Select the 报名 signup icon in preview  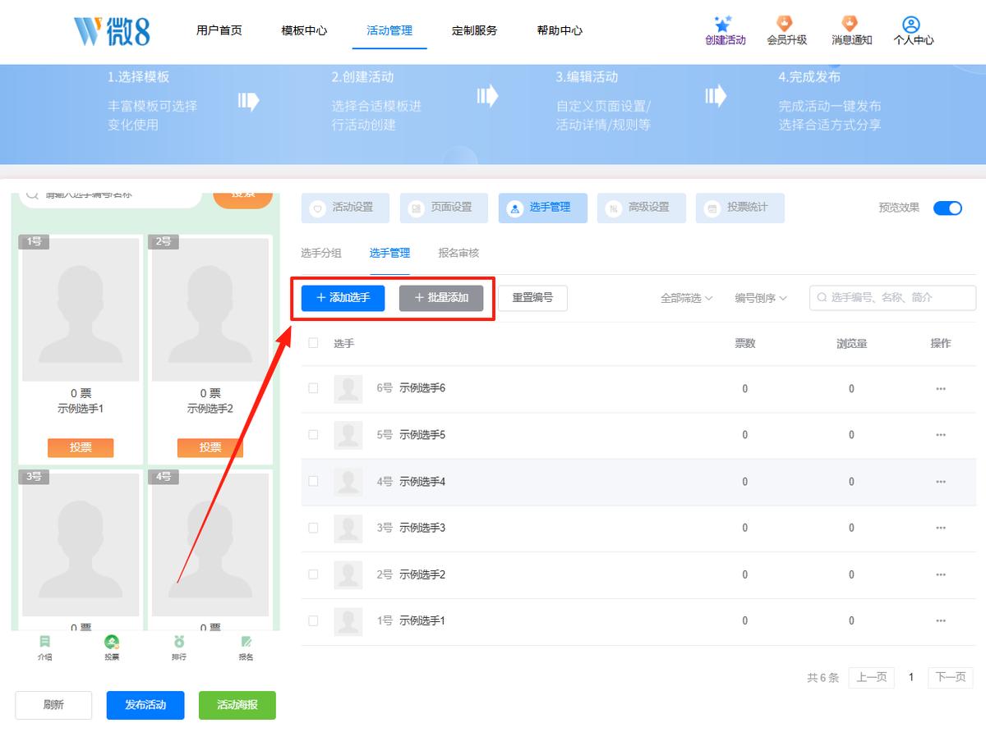[x=246, y=642]
